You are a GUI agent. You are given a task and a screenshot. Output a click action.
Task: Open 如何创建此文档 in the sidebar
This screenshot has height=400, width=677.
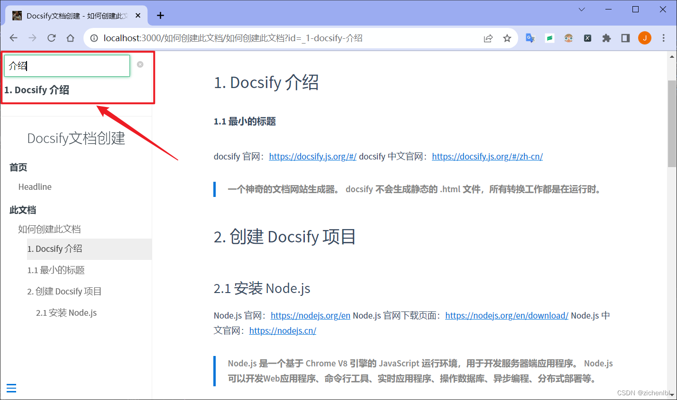tap(49, 229)
